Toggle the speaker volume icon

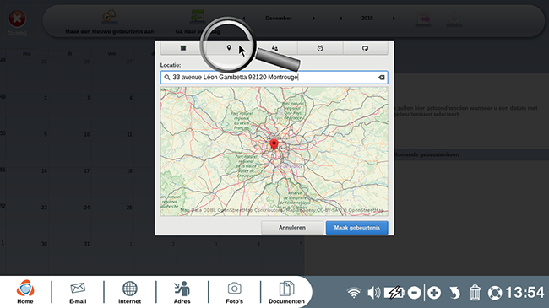[x=373, y=293]
